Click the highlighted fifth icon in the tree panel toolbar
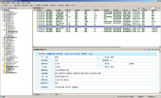 point(11,8)
